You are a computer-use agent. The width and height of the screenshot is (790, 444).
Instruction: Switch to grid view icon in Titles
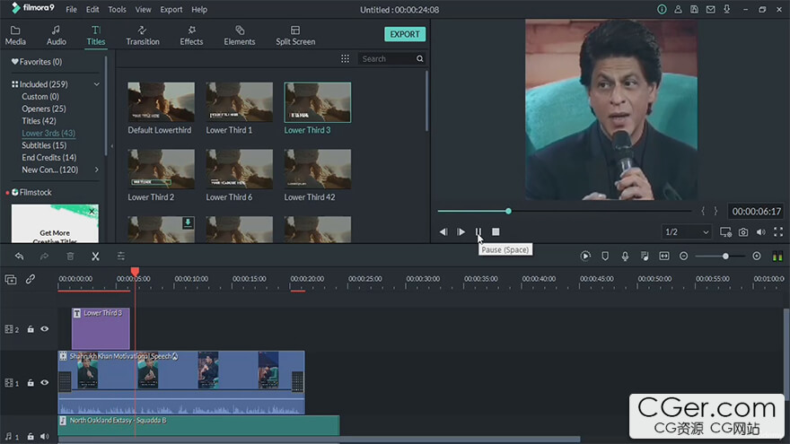tap(345, 59)
